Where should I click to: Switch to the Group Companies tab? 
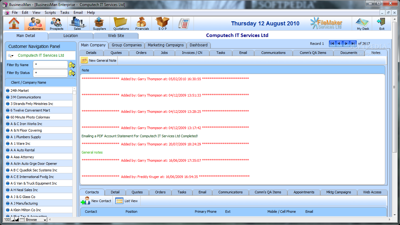[127, 45]
